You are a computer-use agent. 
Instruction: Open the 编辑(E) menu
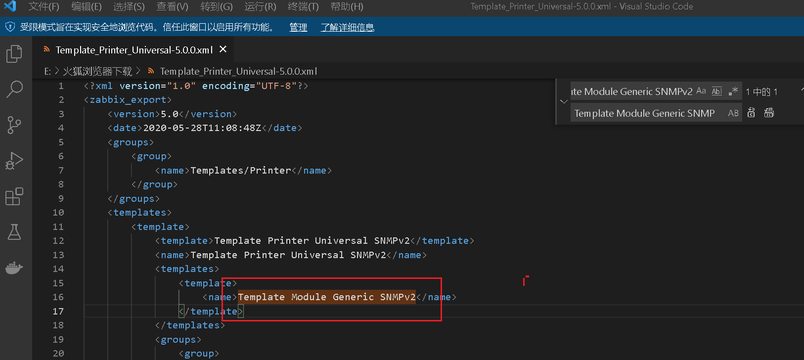(87, 6)
